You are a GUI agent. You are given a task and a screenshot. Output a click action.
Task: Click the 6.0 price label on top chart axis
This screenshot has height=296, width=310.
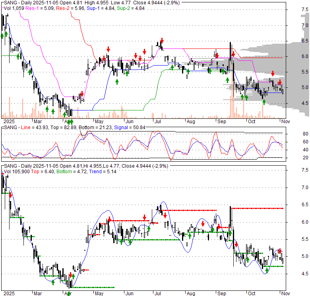(x=305, y=56)
